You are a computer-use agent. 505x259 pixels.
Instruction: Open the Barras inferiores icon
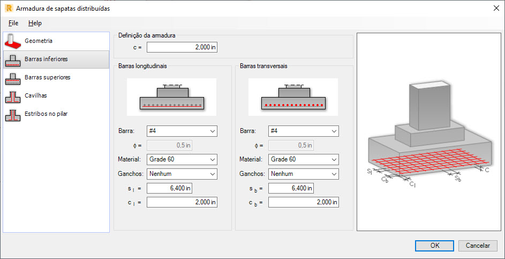[x=13, y=60]
